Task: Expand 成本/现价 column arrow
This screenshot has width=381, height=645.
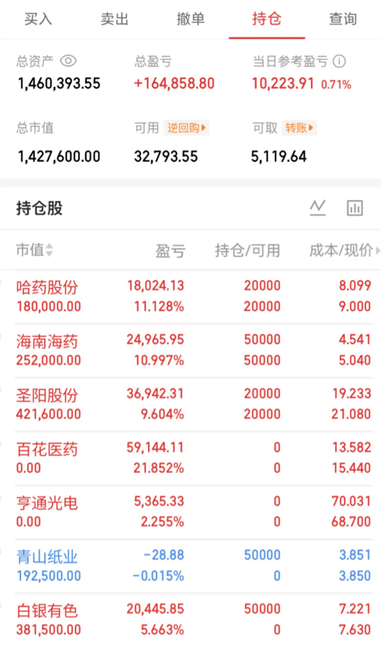Action: click(x=378, y=251)
